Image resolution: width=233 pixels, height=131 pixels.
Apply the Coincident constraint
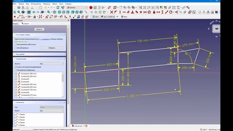112,12
